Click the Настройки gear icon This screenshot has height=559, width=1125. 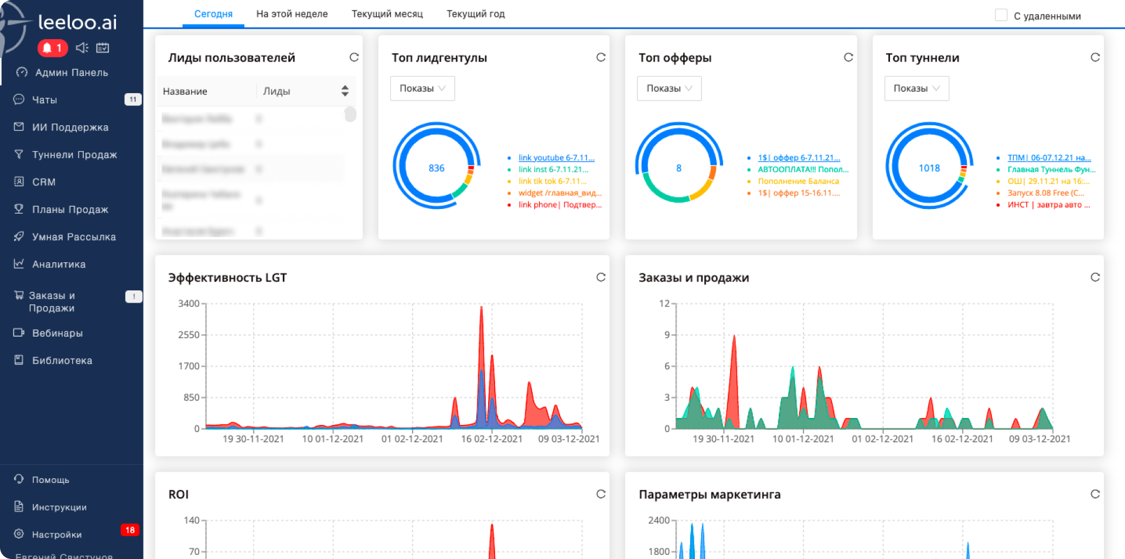click(x=19, y=534)
